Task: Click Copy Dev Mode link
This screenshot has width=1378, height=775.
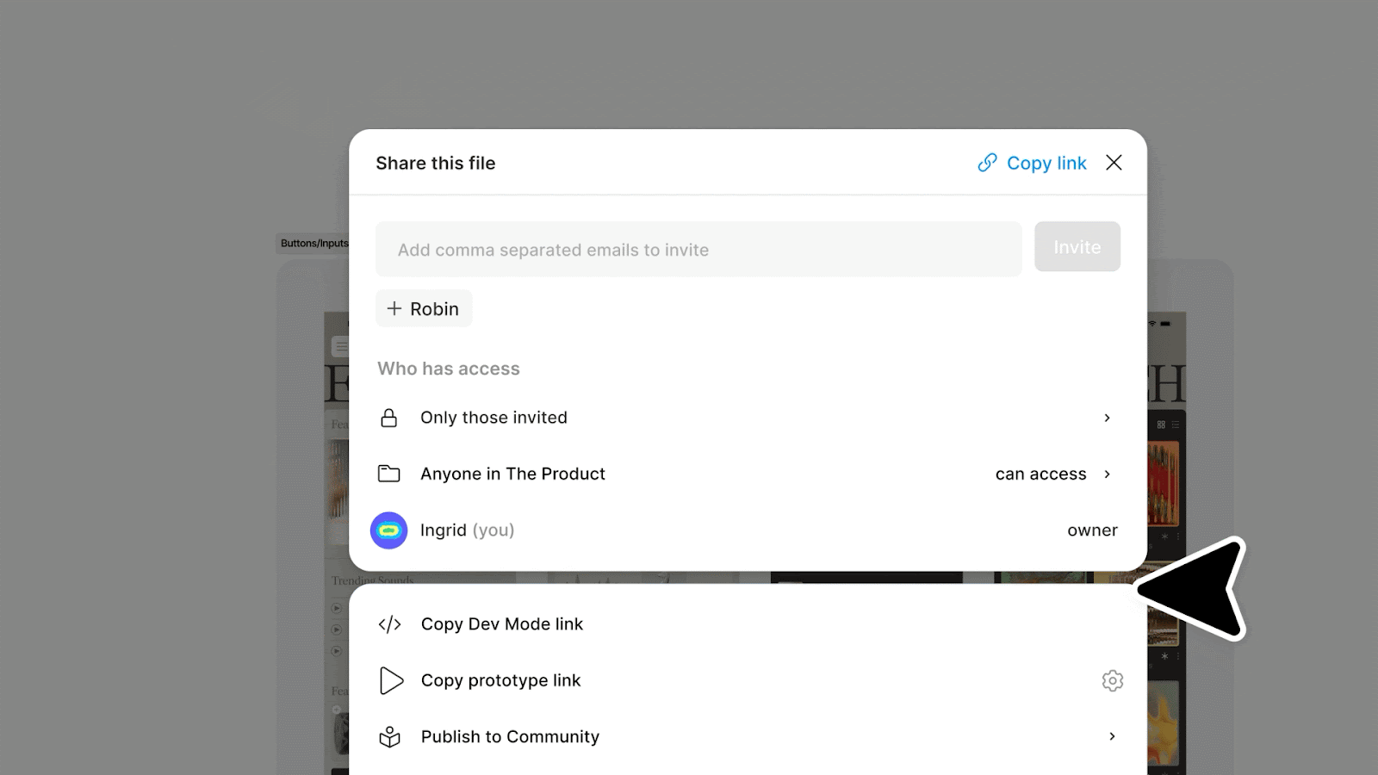Action: [x=502, y=623]
